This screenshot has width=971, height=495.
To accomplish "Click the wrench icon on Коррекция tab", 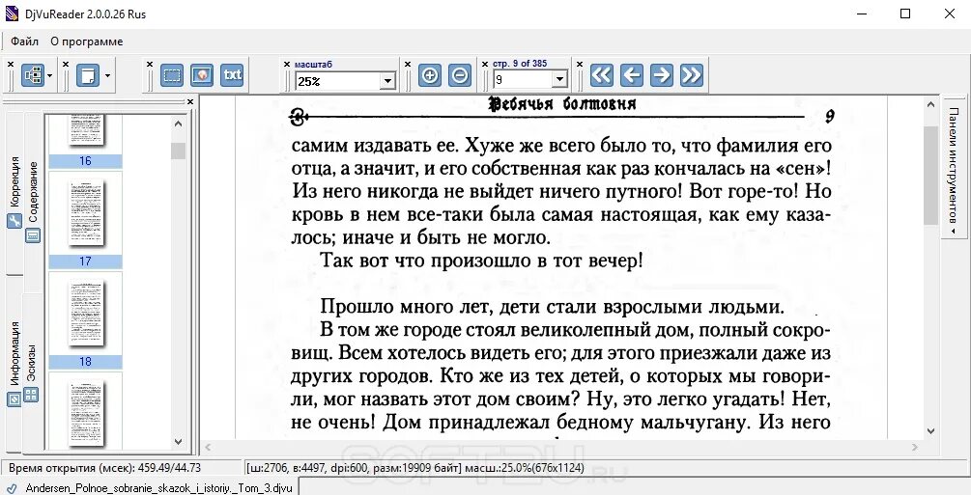I will 14,221.
